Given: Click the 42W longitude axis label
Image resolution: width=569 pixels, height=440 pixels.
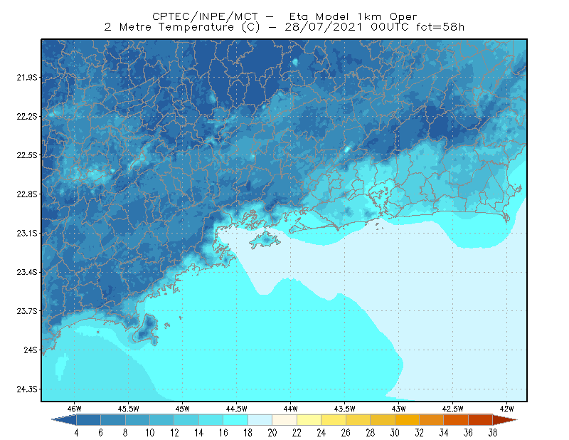Looking at the screenshot, I should (x=506, y=409).
